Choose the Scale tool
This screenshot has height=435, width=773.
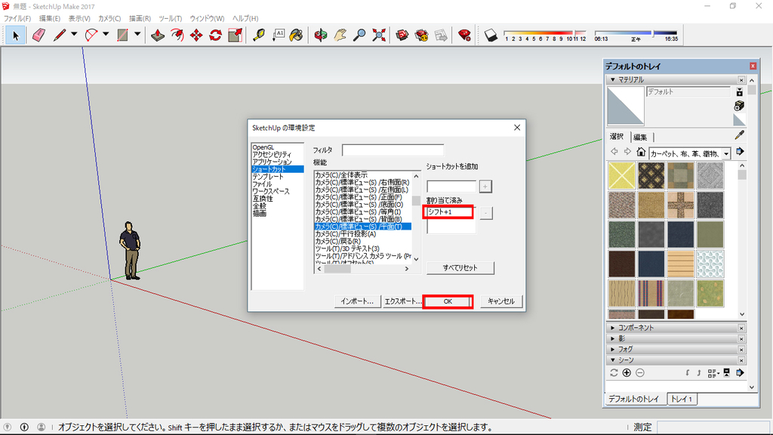pos(236,35)
